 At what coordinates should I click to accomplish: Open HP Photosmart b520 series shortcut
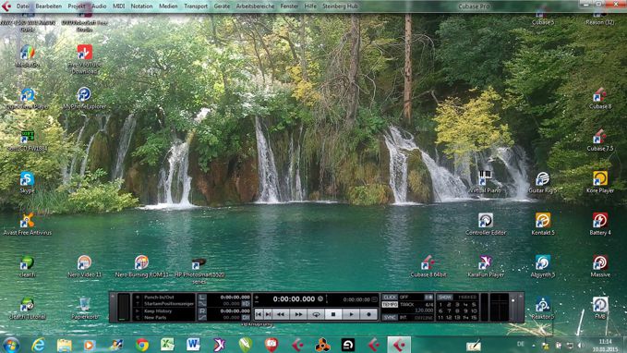coord(199,271)
